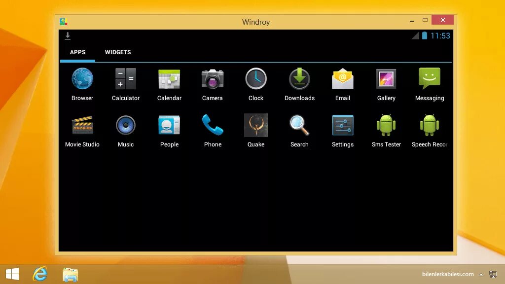This screenshot has width=505, height=284.
Task: Switch to the APPS tab
Action: click(77, 52)
